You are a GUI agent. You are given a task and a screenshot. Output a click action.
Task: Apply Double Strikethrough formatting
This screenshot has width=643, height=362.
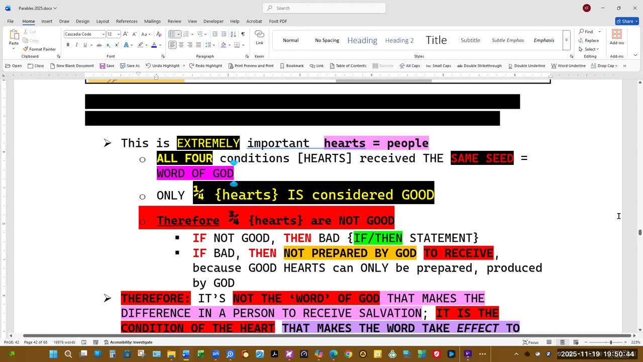479,66
